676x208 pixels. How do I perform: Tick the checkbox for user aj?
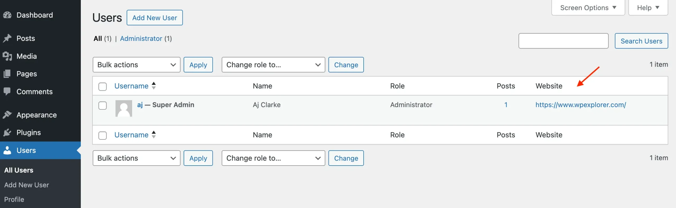[102, 105]
